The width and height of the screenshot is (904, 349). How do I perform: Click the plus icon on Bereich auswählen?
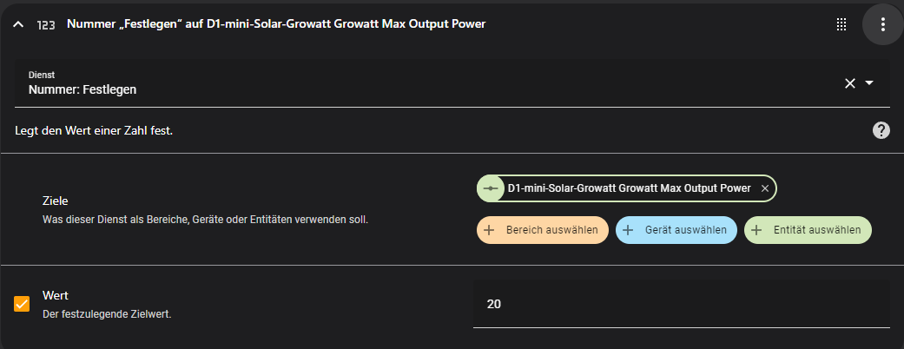pyautogui.click(x=488, y=230)
